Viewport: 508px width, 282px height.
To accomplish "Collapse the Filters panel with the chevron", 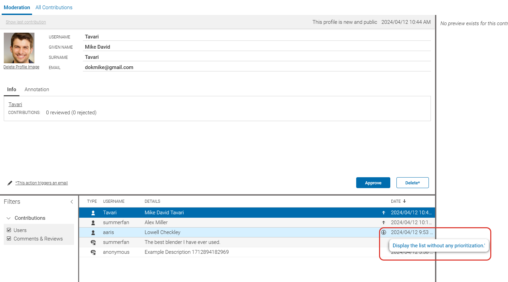I will click(72, 202).
